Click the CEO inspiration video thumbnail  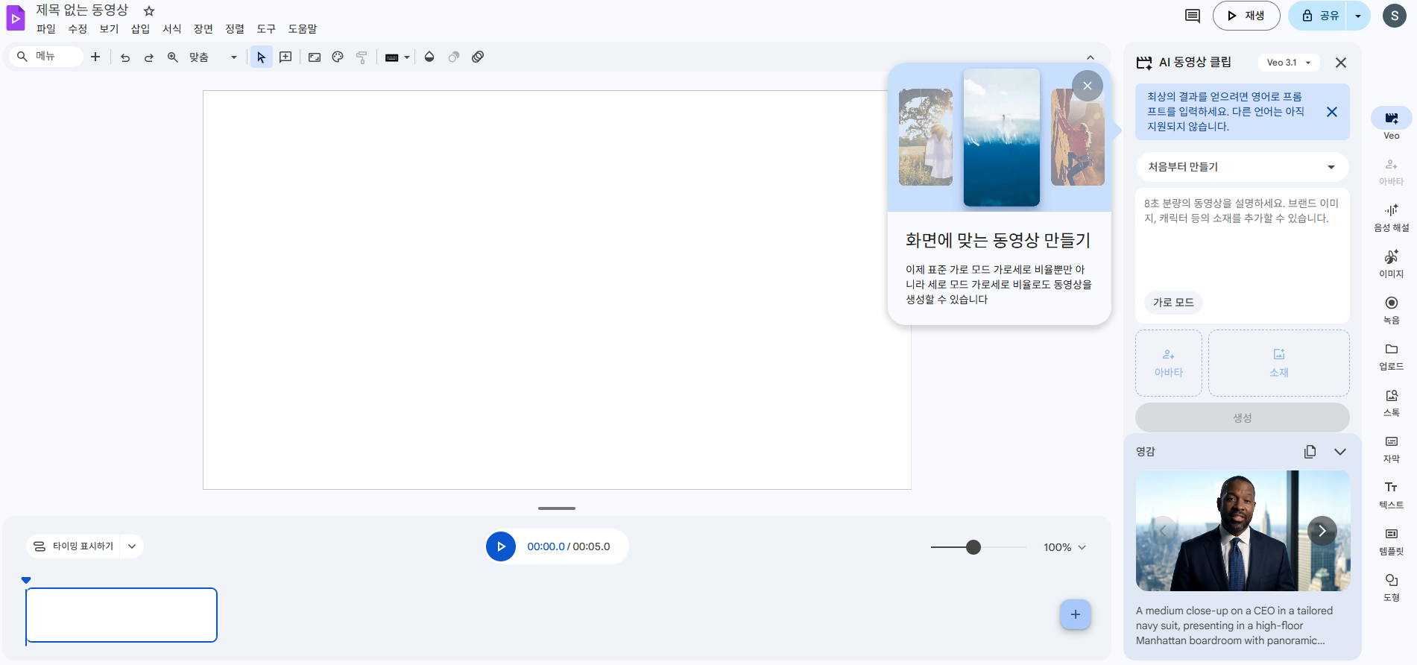click(1243, 531)
